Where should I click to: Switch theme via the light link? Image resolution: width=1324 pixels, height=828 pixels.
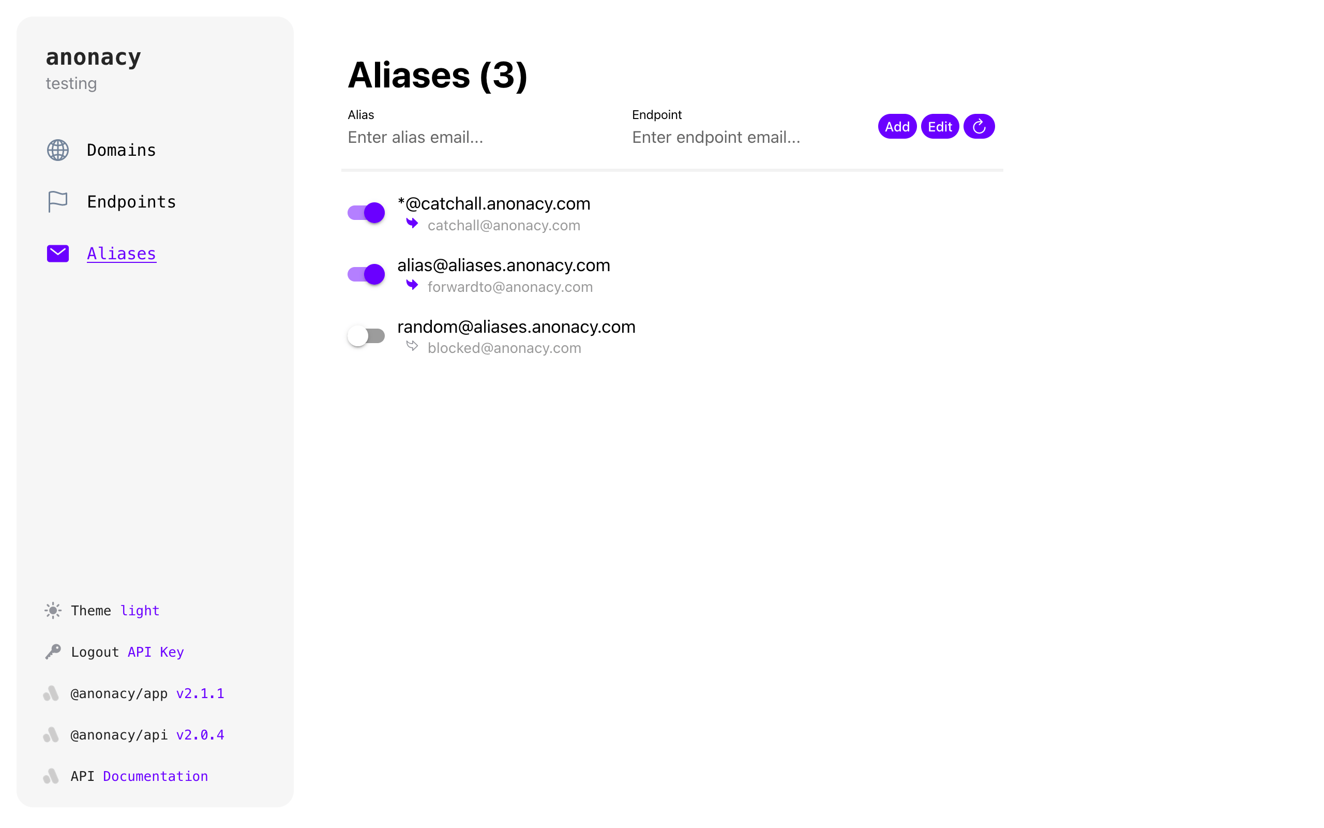[140, 611]
